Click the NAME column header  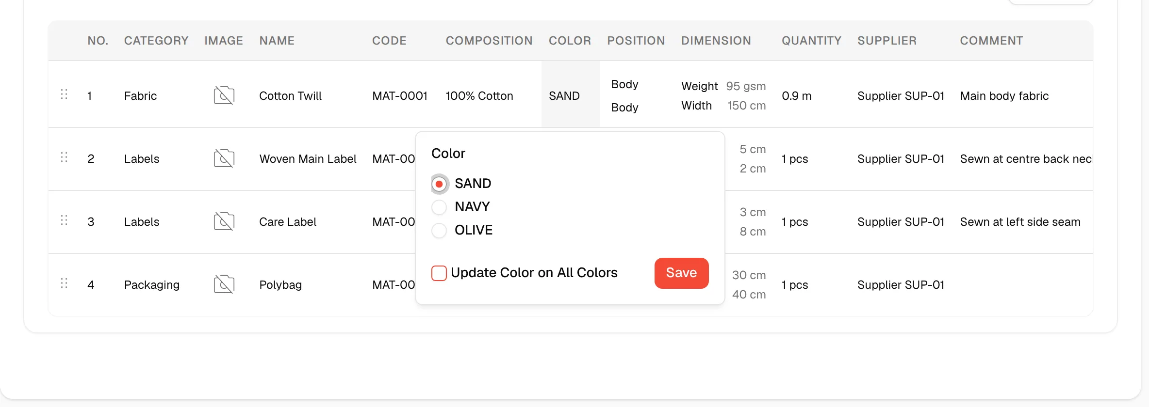(x=277, y=41)
